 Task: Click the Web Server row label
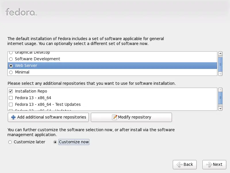coord(26,65)
